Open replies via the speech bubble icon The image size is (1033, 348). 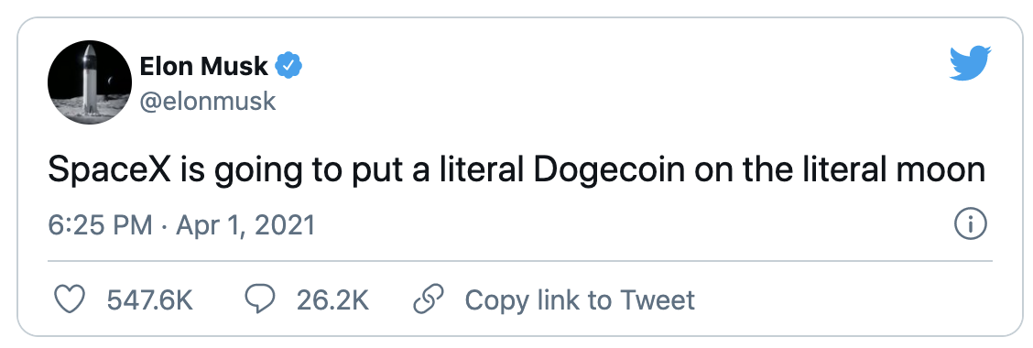point(259,300)
